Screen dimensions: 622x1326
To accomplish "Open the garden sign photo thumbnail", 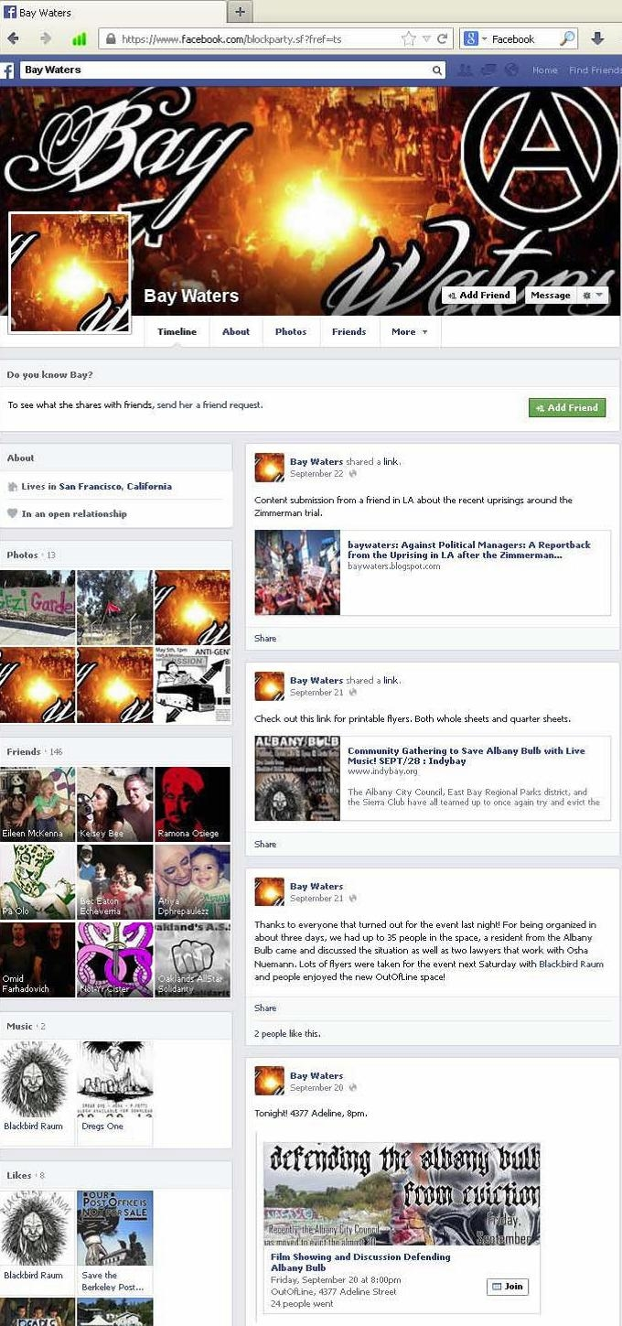I will click(x=38, y=608).
